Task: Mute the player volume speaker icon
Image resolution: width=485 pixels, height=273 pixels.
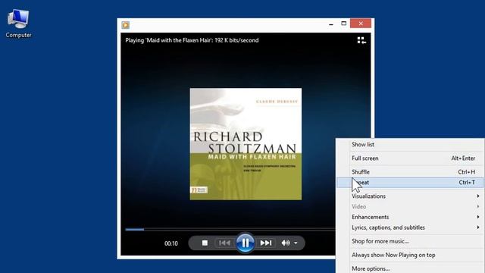Action: [x=285, y=243]
